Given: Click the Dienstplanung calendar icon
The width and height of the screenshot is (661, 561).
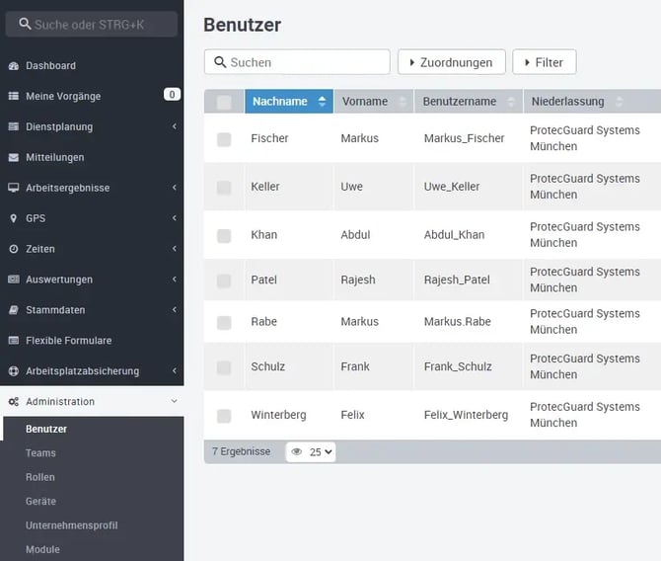Looking at the screenshot, I should click(14, 127).
